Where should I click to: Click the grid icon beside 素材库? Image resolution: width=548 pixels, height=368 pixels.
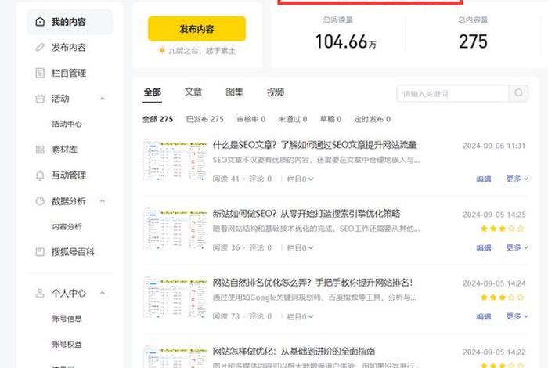click(40, 150)
